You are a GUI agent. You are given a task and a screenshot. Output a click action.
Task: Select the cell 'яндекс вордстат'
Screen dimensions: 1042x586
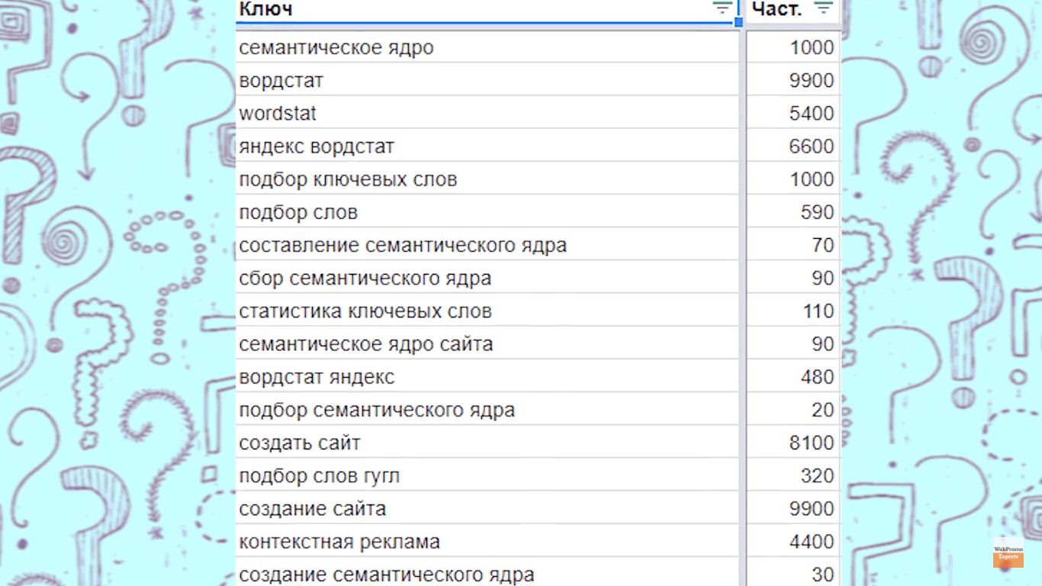(x=487, y=146)
